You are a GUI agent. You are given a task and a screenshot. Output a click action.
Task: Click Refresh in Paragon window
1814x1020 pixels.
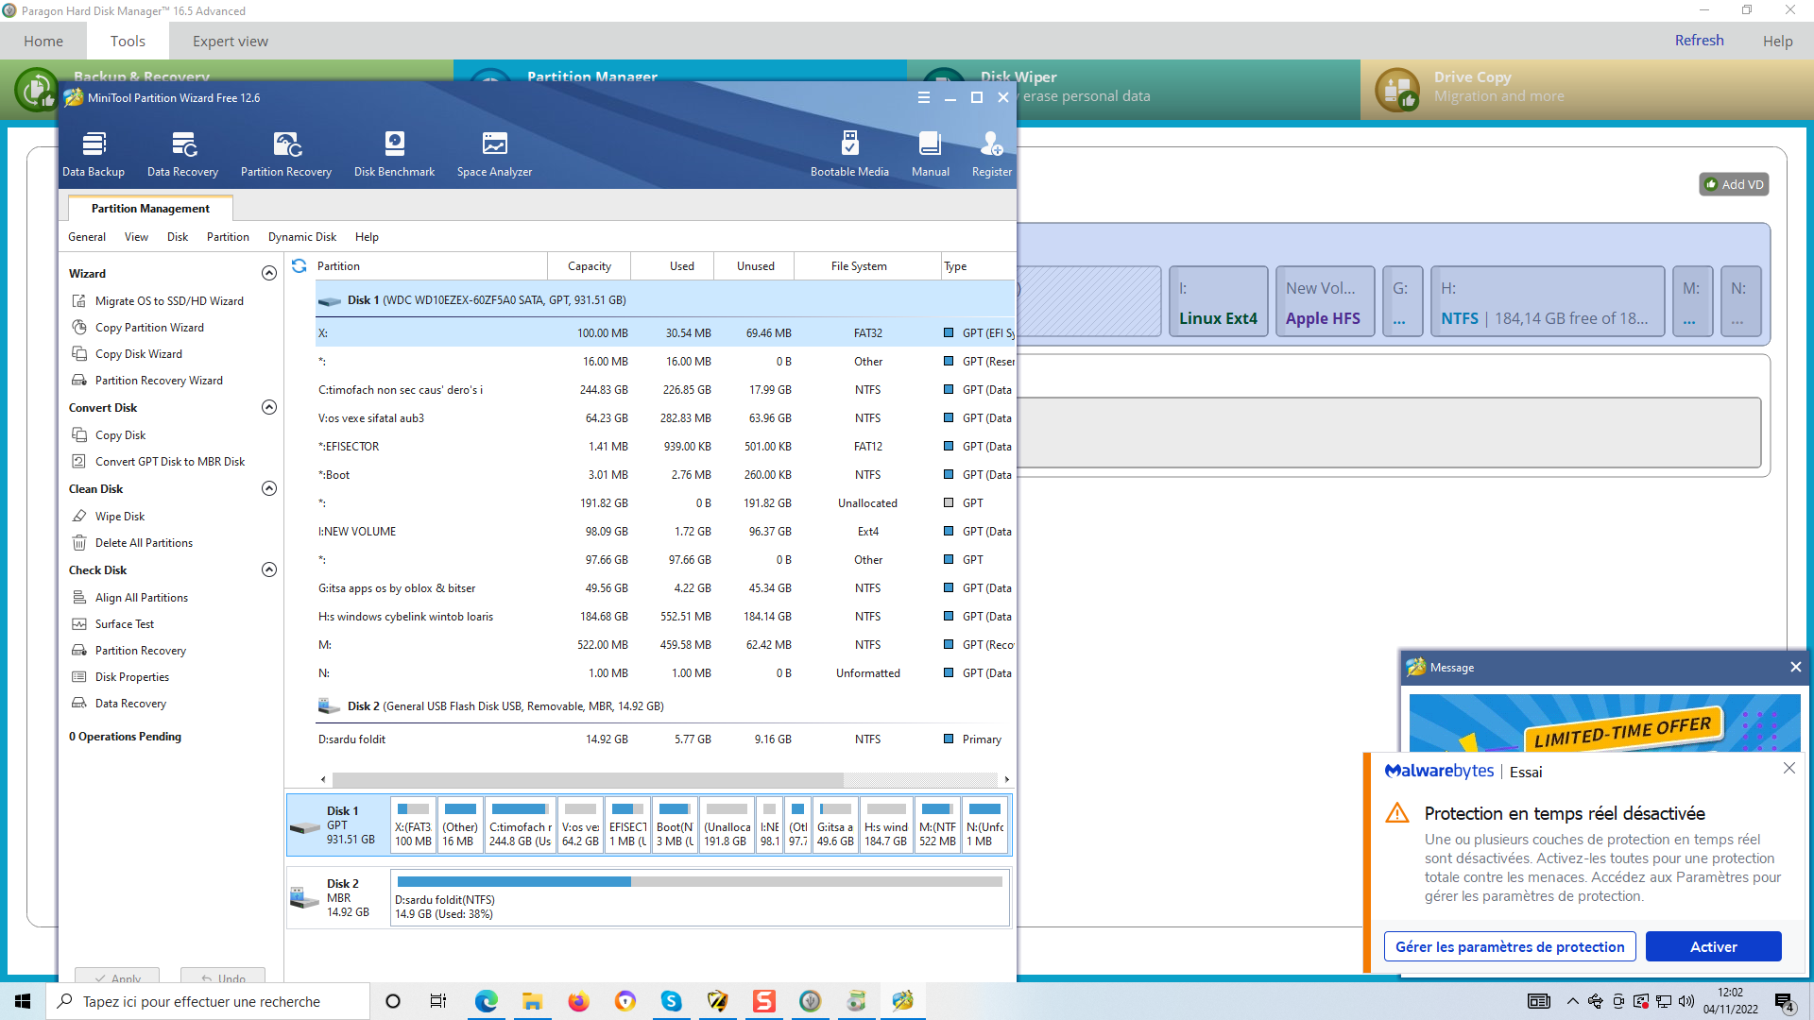point(1699,41)
